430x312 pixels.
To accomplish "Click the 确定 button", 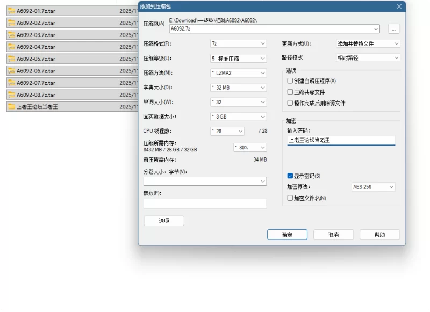I will [x=287, y=235].
